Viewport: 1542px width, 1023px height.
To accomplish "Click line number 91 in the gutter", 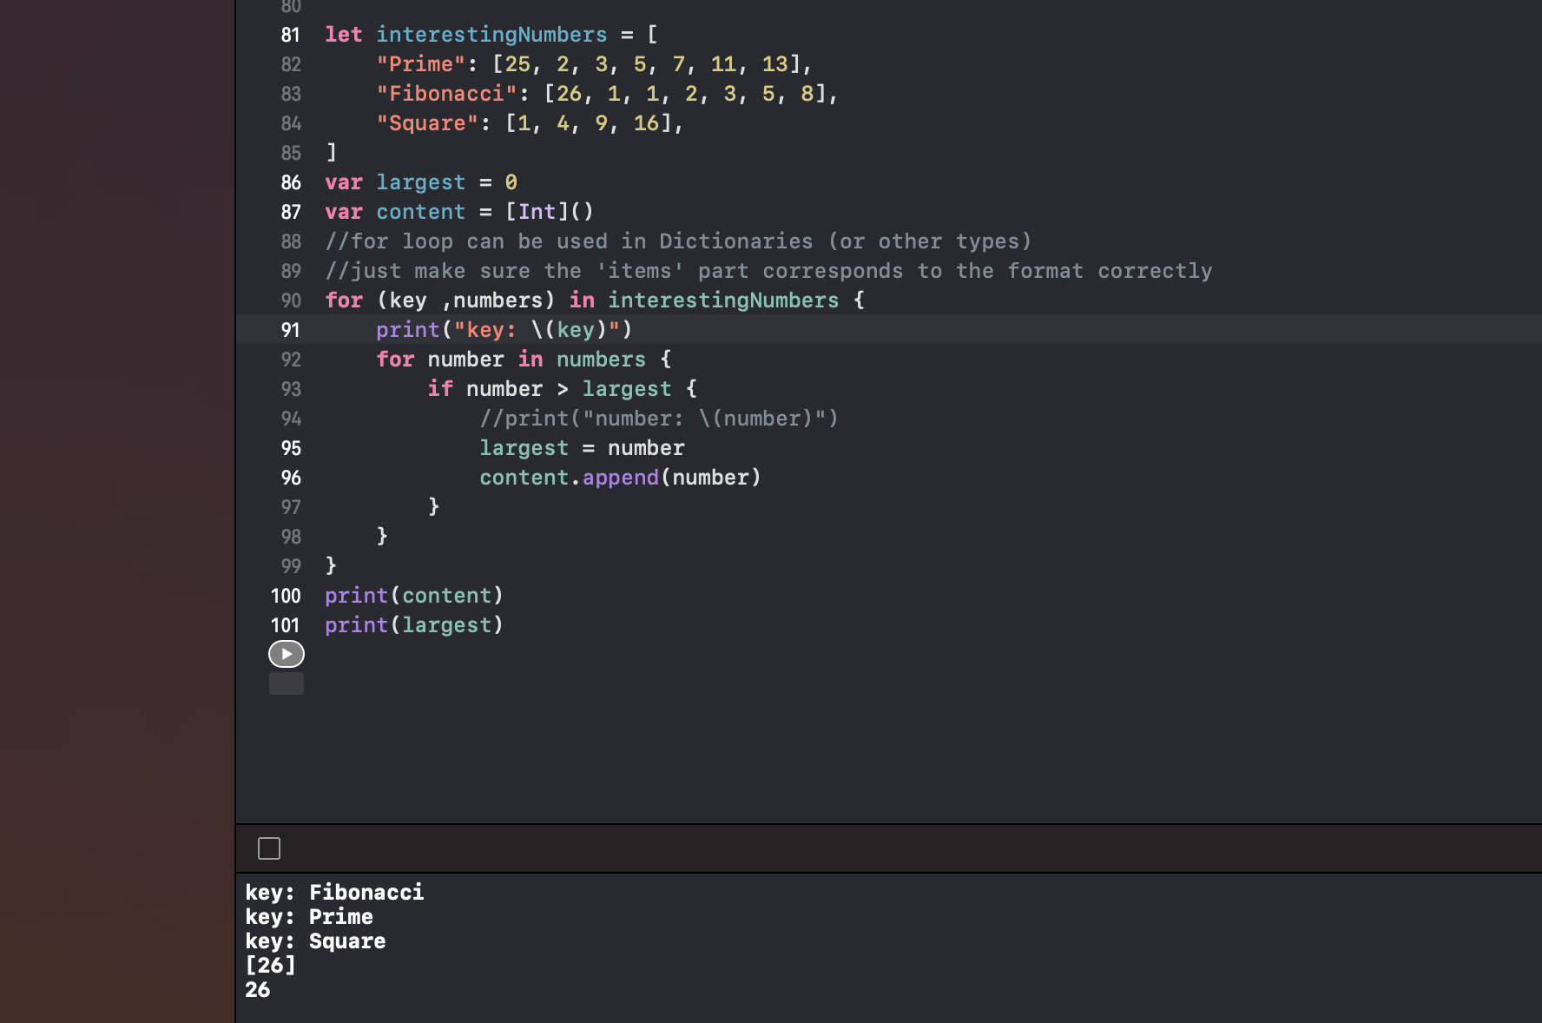I will (x=290, y=330).
